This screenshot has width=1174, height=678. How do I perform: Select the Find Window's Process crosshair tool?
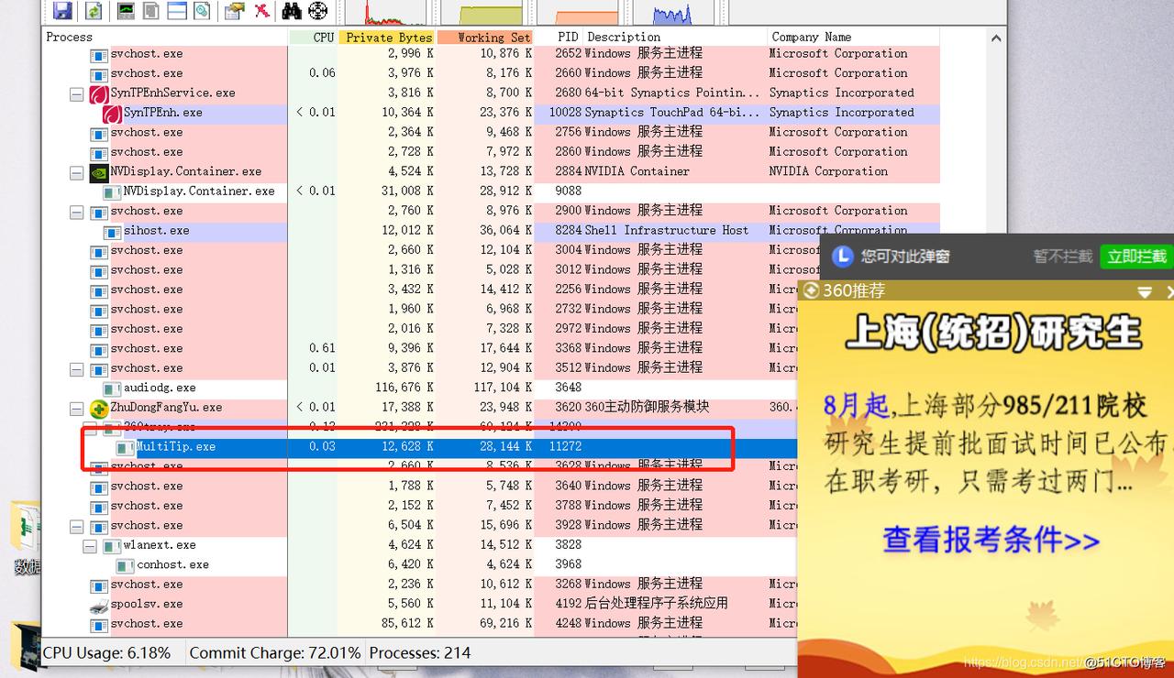(318, 11)
